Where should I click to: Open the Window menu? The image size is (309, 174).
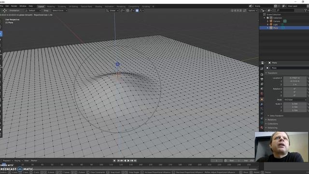[23, 6]
